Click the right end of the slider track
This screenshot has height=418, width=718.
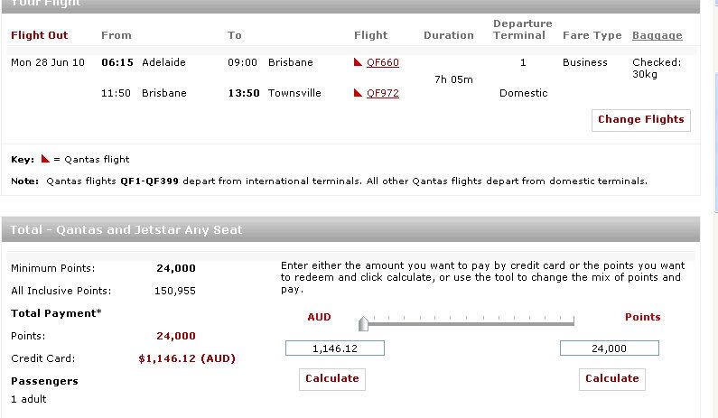[573, 323]
